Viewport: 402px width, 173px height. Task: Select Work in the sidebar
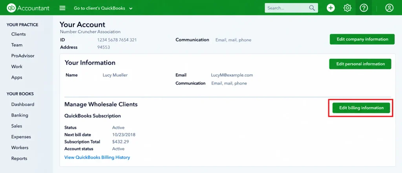pos(16,67)
